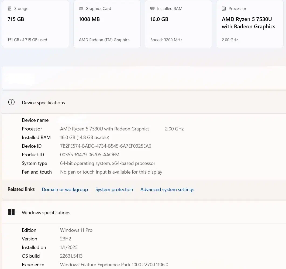286x269 pixels.
Task: Open the System protection link
Action: [114, 189]
